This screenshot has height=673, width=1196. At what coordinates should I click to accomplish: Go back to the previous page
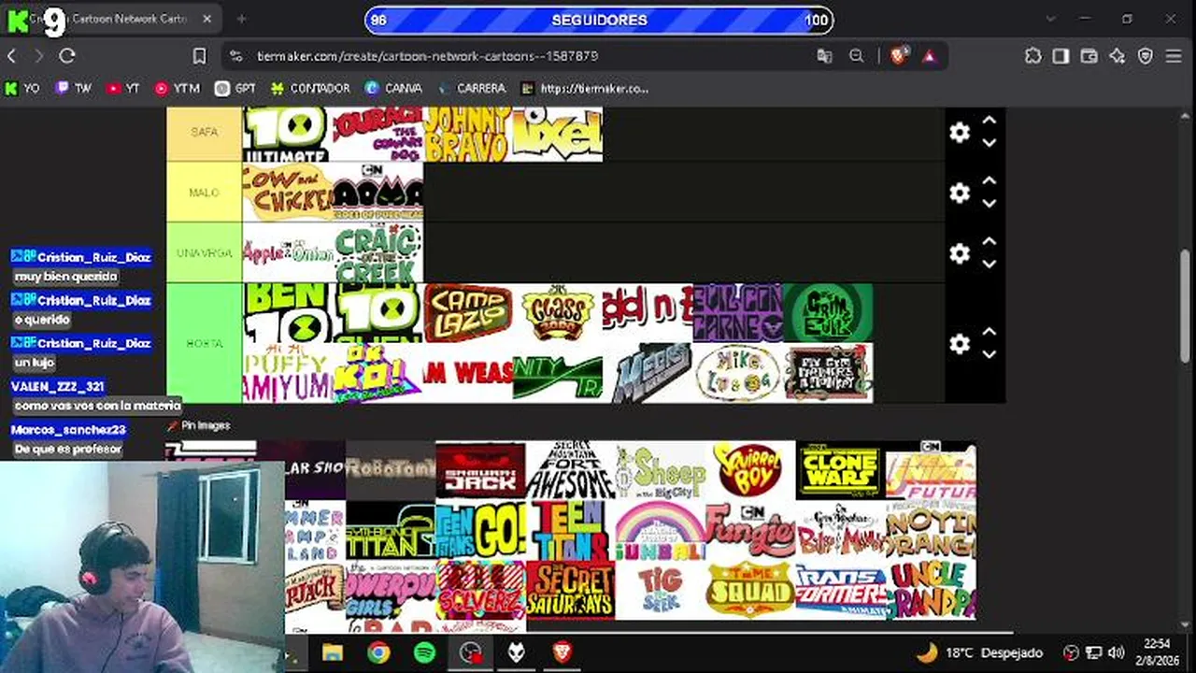coord(12,56)
